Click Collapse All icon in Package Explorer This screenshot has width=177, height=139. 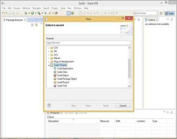point(32,25)
